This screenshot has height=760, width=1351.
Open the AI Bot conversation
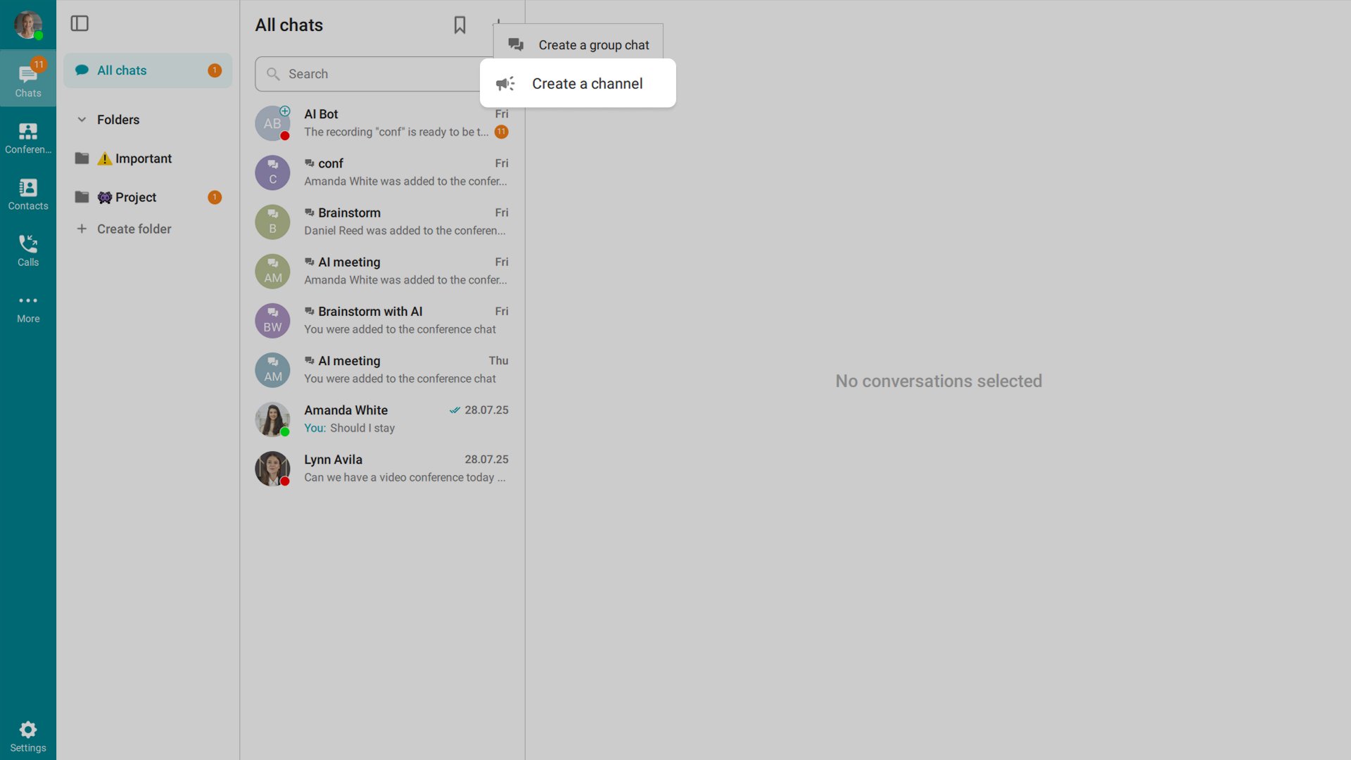click(382, 123)
